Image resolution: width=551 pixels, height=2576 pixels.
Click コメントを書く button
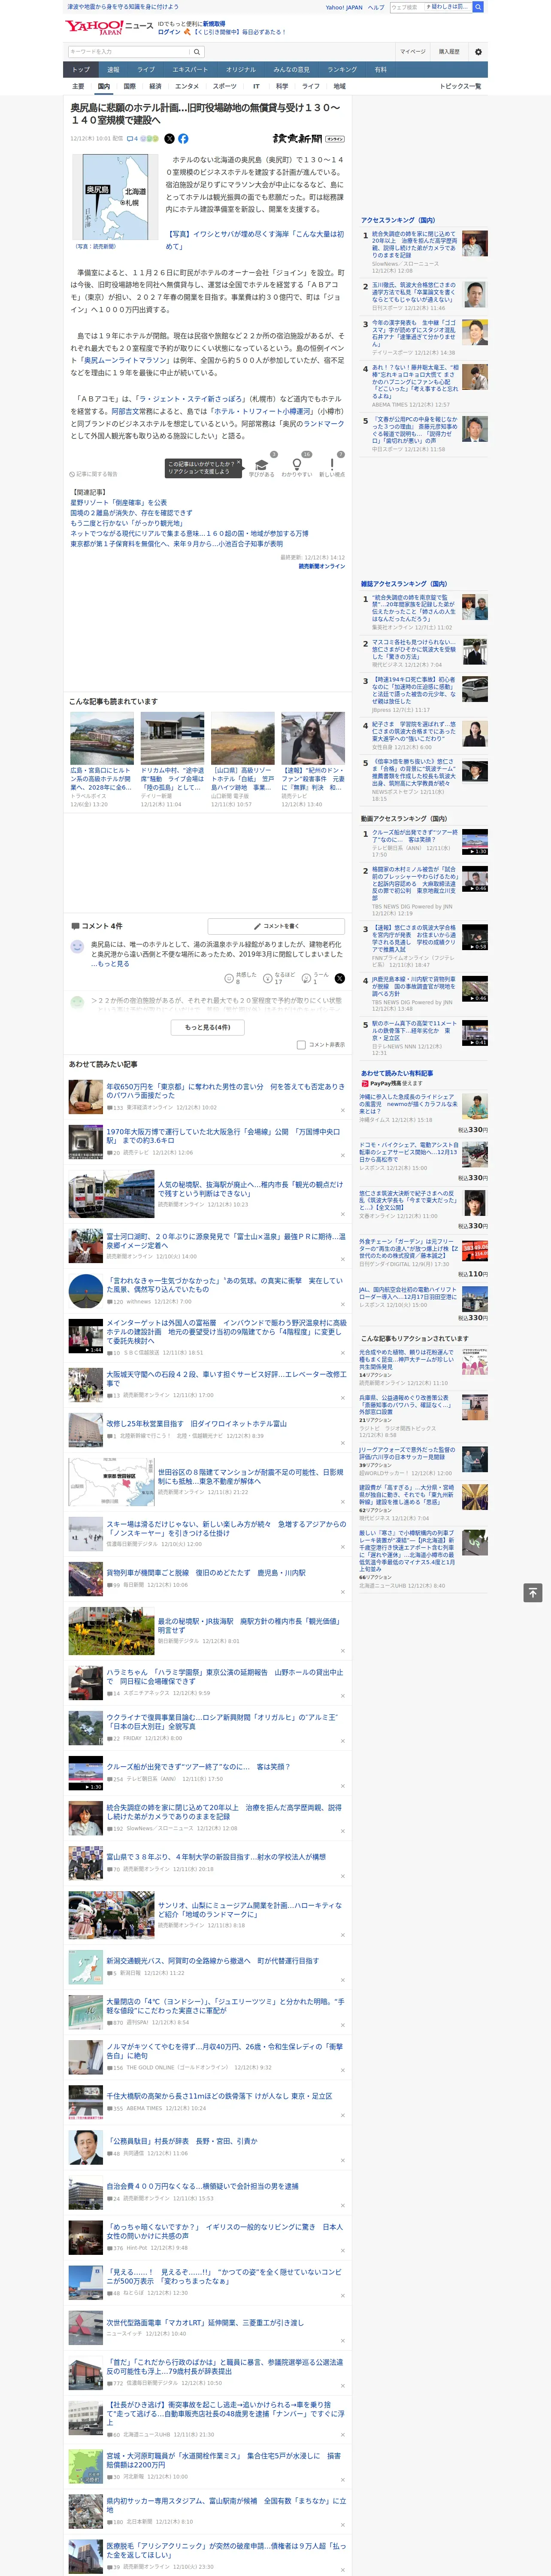[276, 926]
